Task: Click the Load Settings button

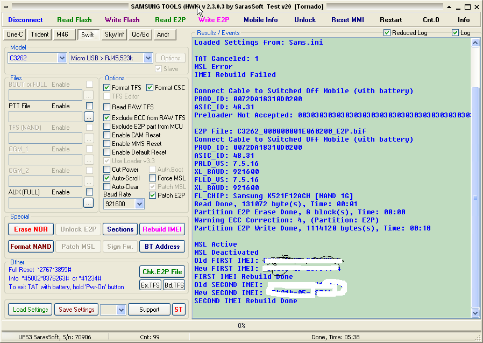Action: tap(30, 310)
